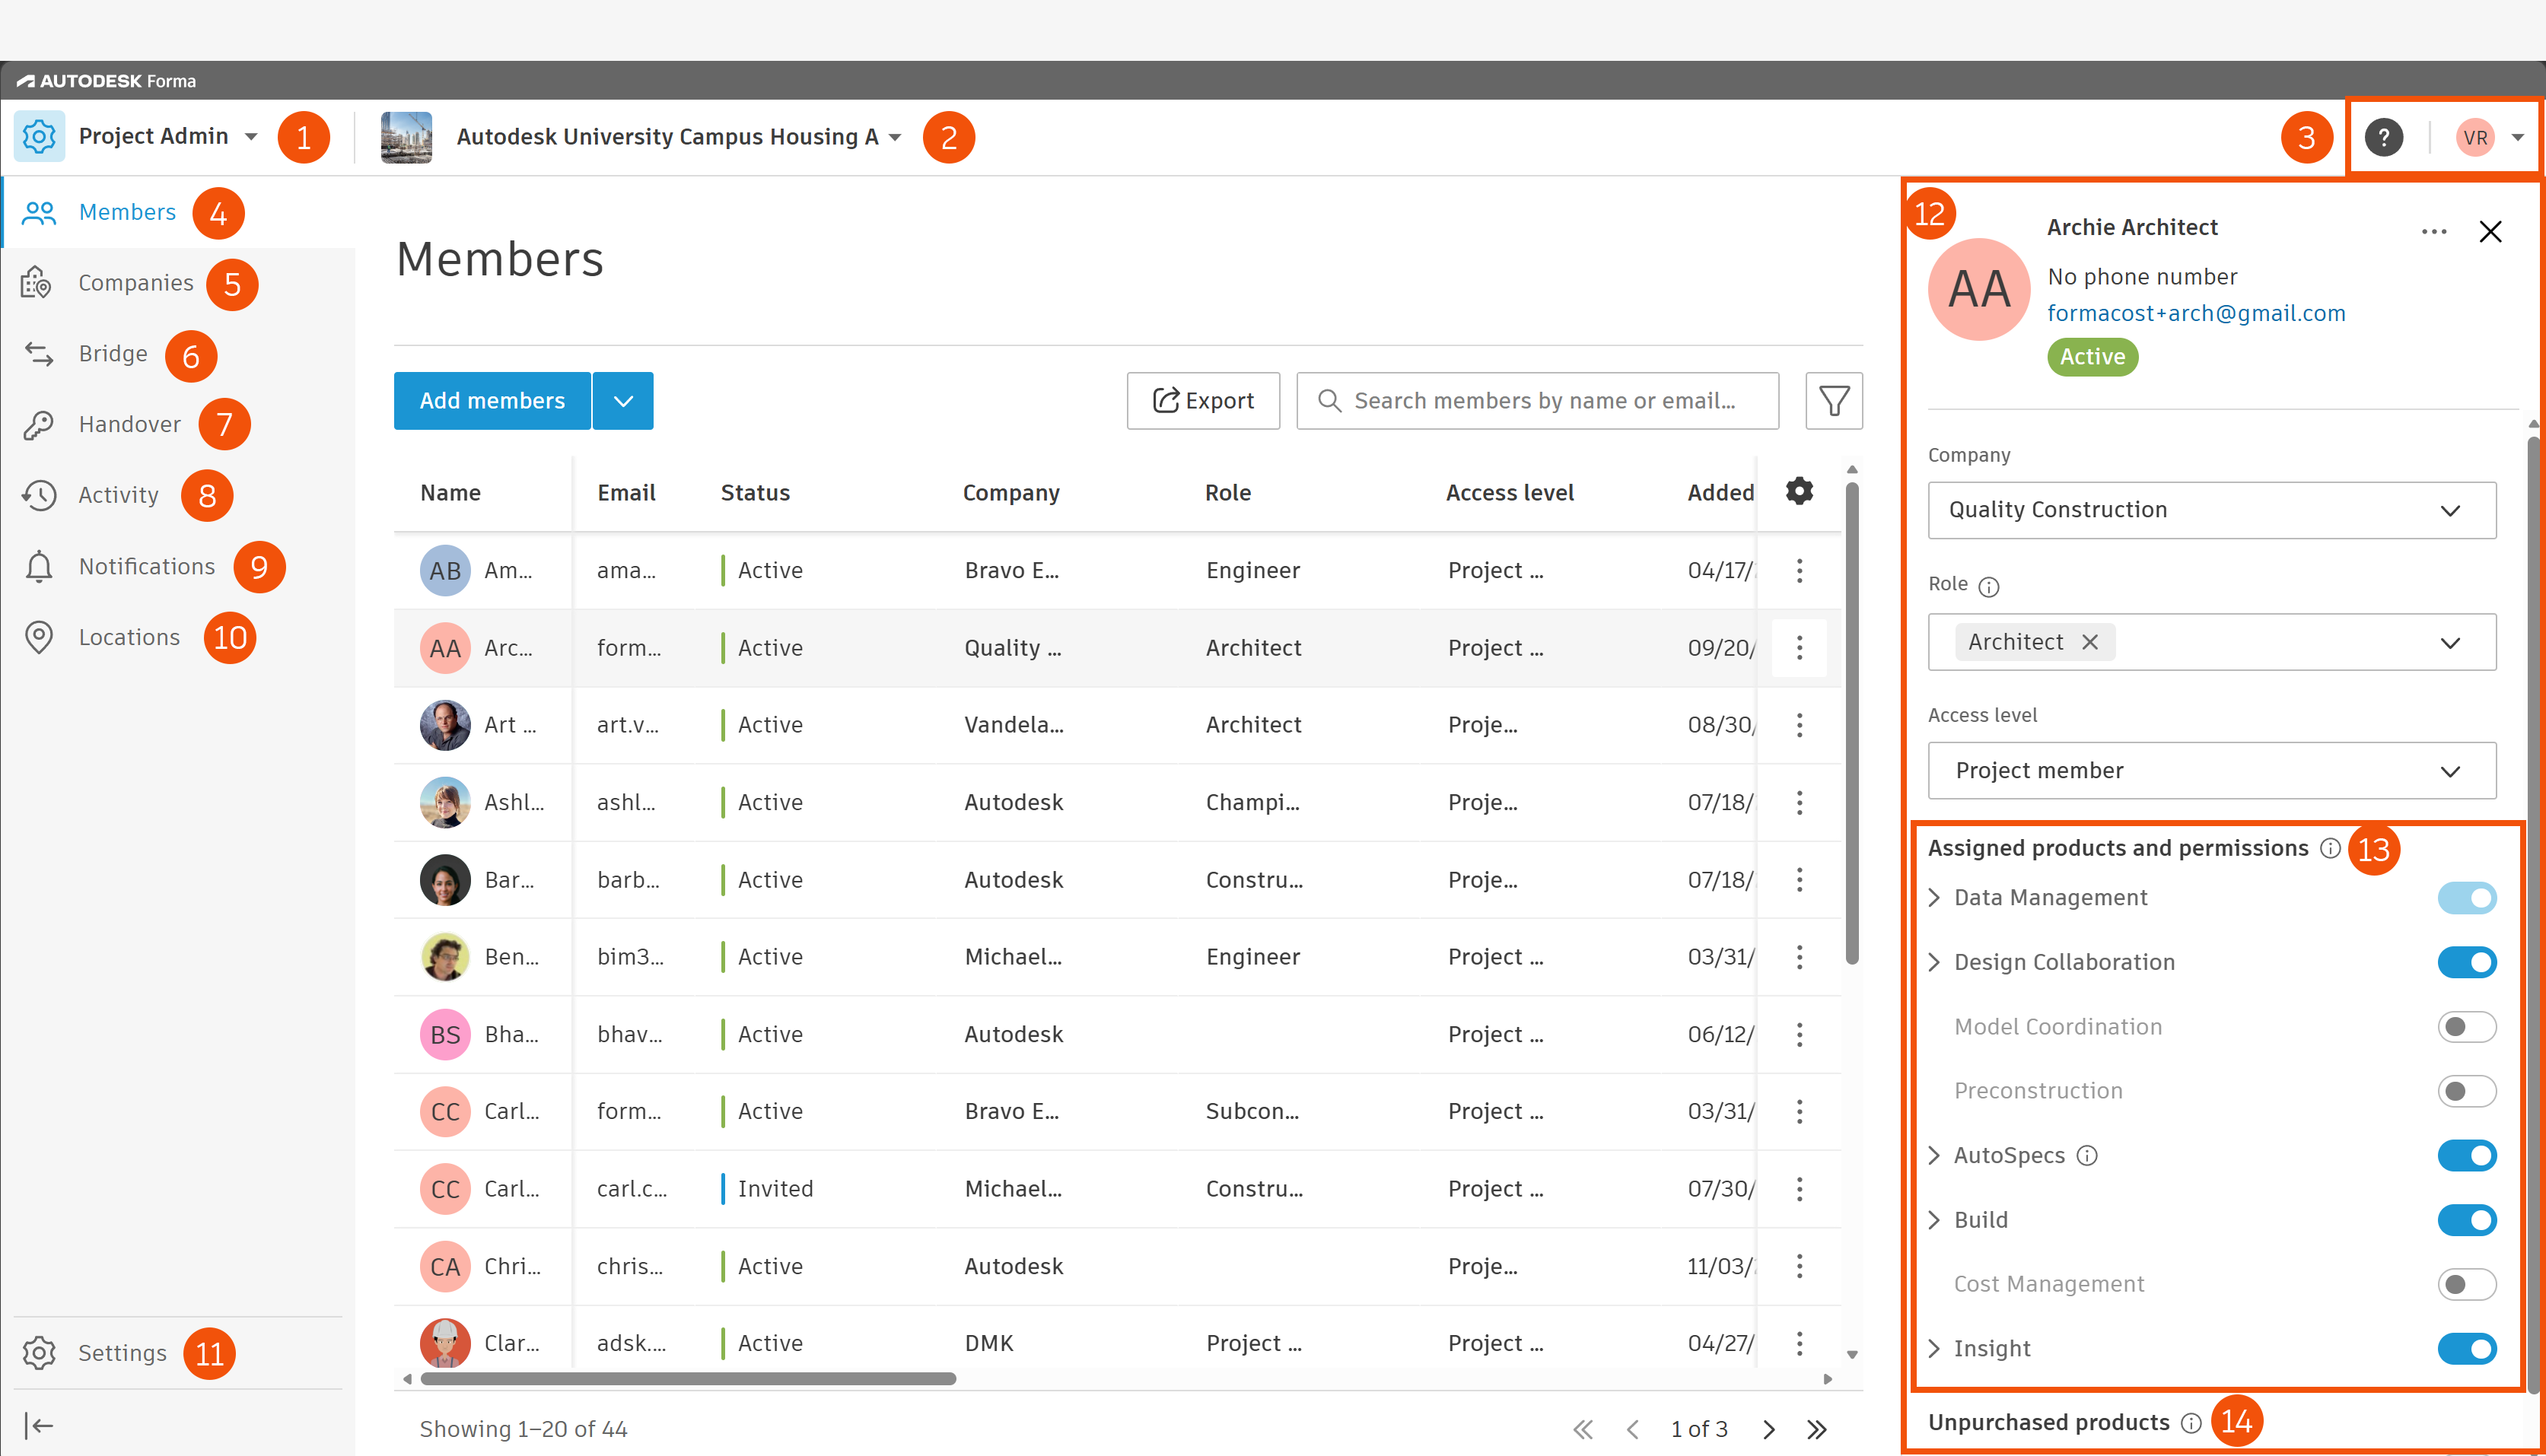Viewport: 2546px width, 1456px height.
Task: Click formacost+arch@gmail.com email link
Action: tap(2196, 314)
